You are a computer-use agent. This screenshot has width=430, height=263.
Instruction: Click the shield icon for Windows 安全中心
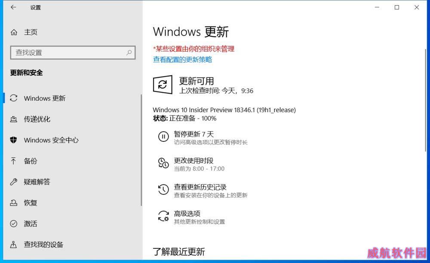13,140
